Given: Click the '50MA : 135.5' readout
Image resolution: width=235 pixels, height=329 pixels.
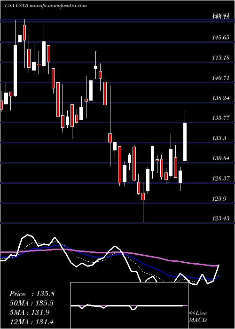Looking at the screenshot, I should [31, 303].
